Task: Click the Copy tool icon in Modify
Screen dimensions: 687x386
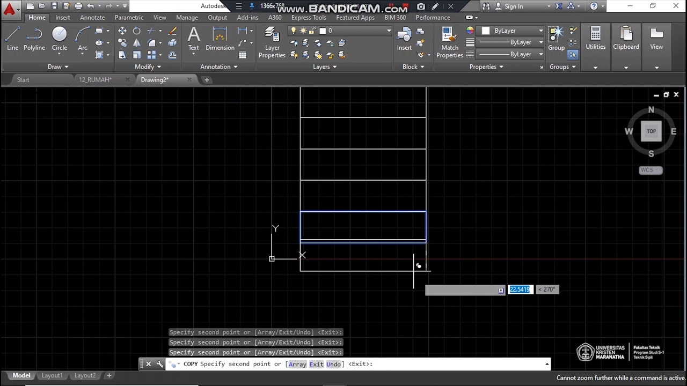Action: [x=122, y=43]
